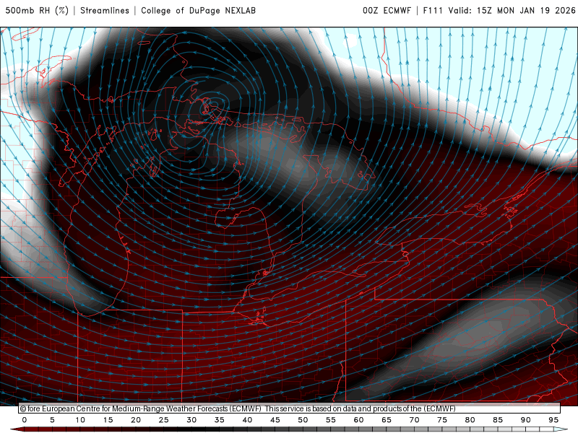Viewport: 578px width, 433px height.
Task: Click the white high-humidity end of color bar
Action: [x=561, y=429]
